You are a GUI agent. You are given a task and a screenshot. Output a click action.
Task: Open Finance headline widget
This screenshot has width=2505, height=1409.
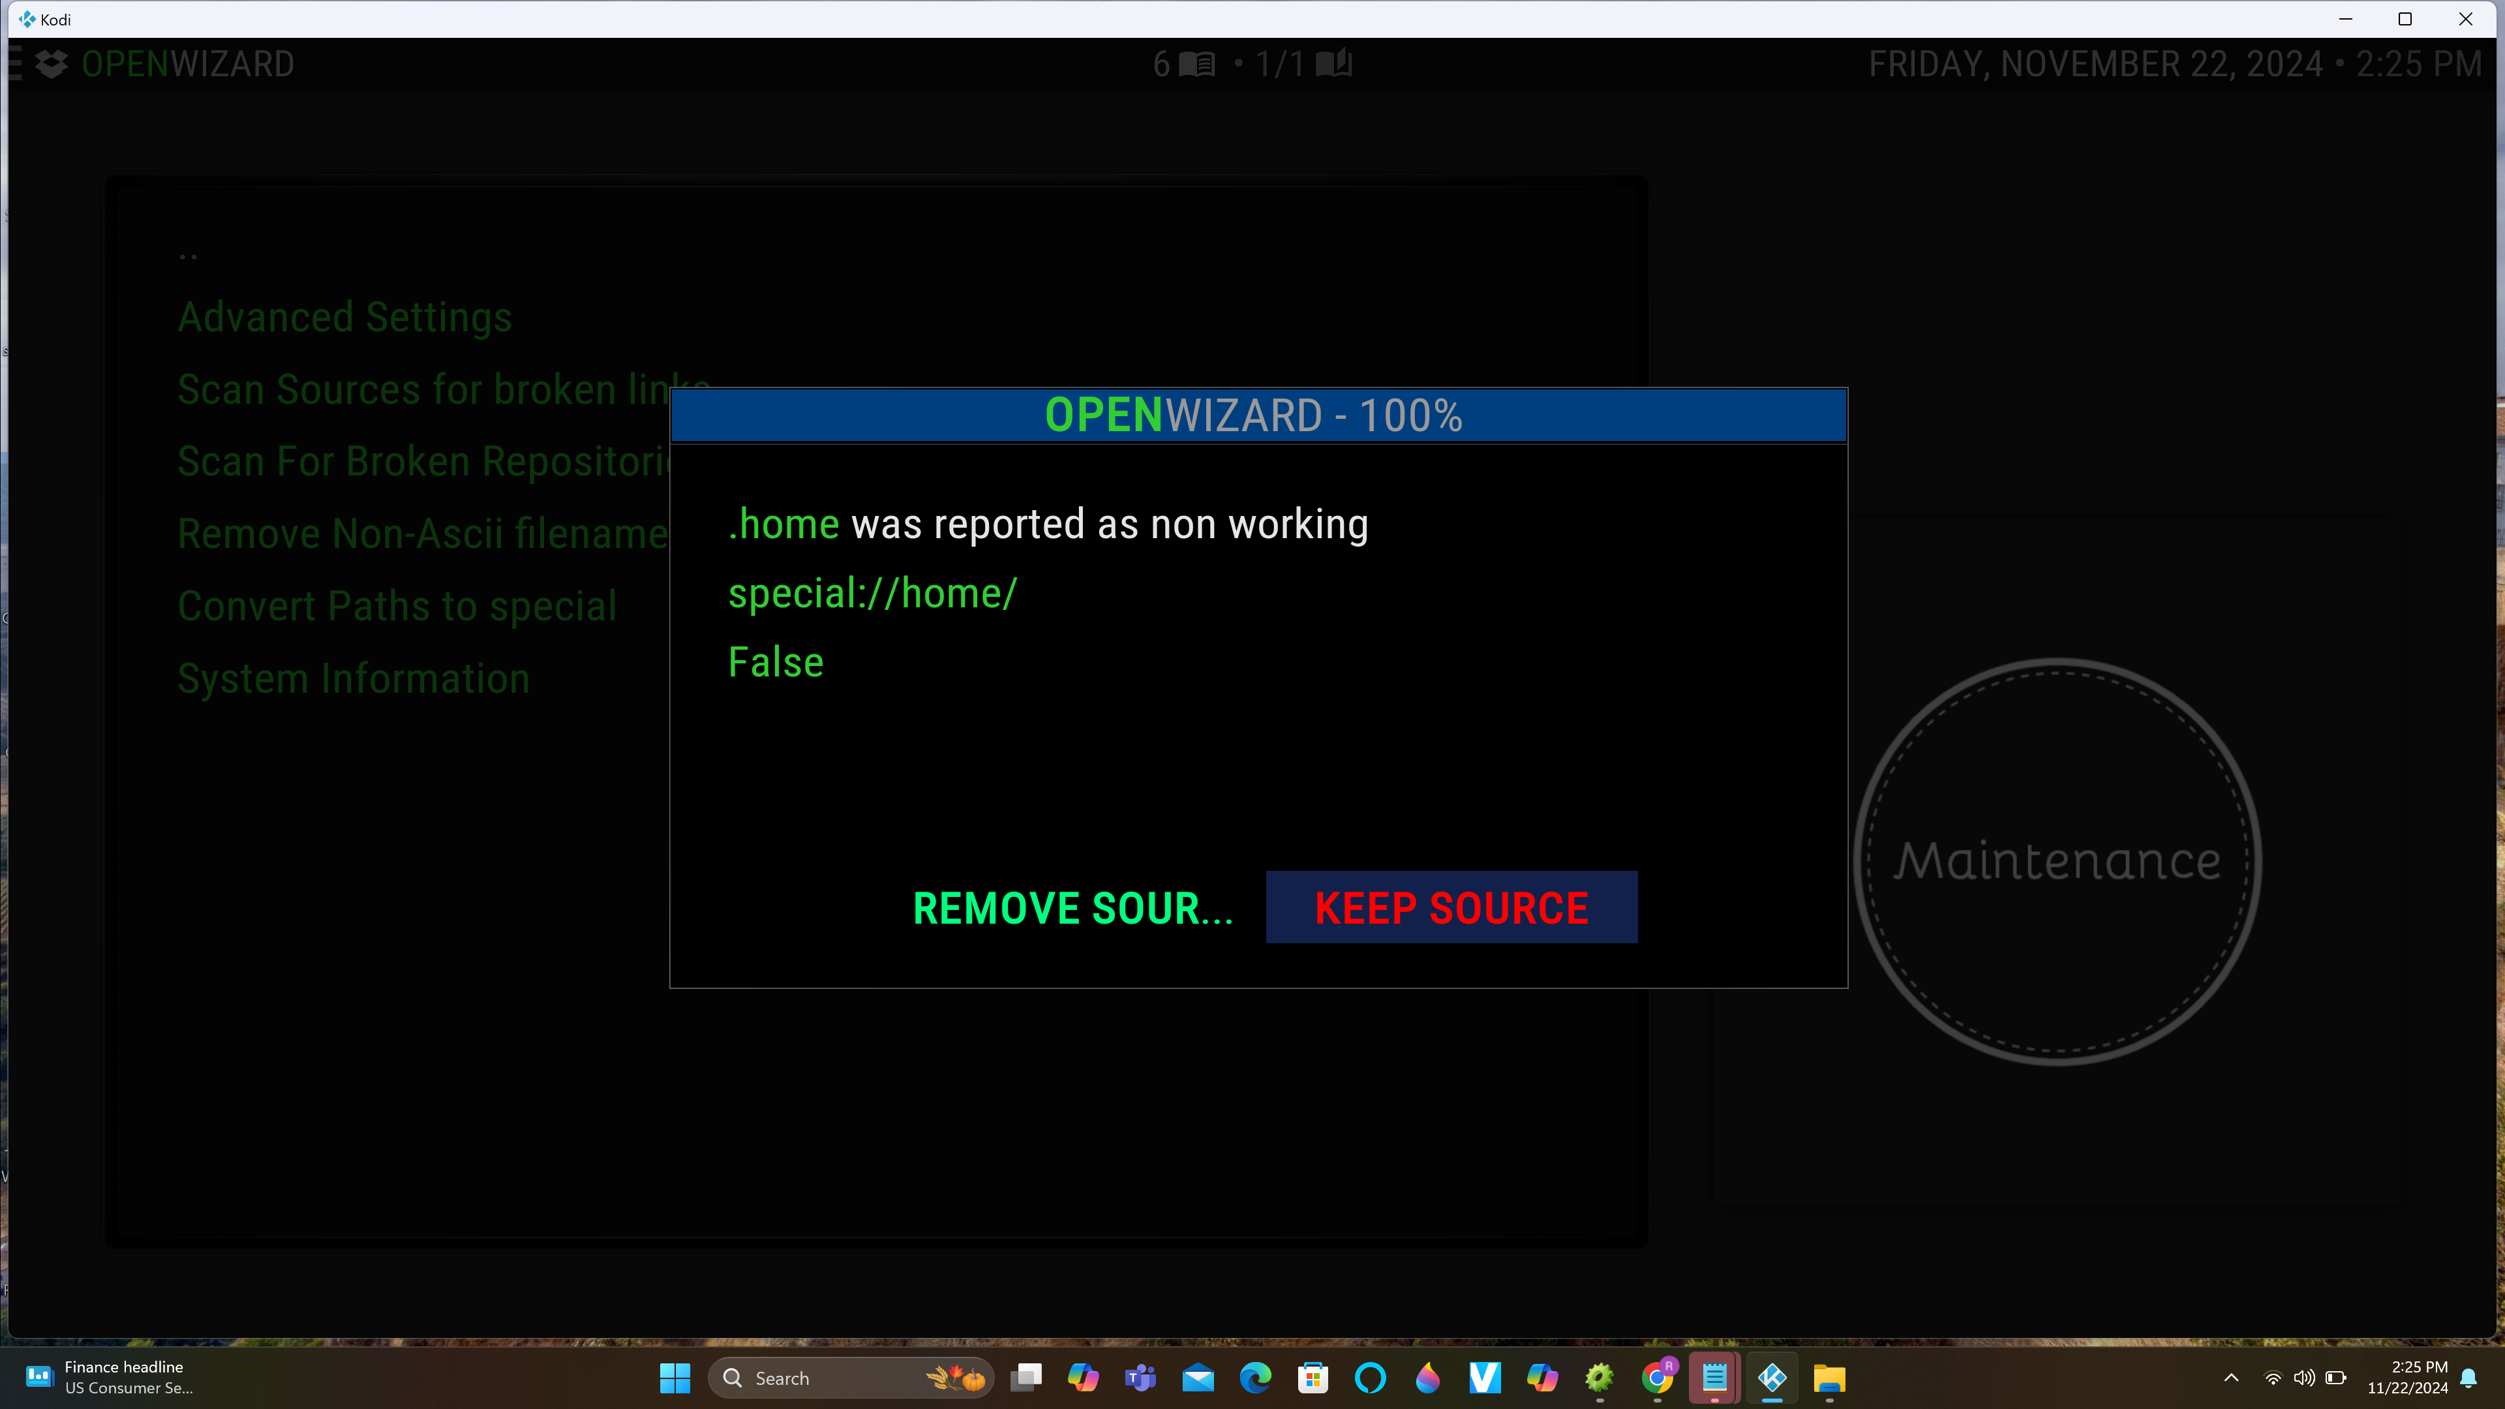pos(109,1378)
